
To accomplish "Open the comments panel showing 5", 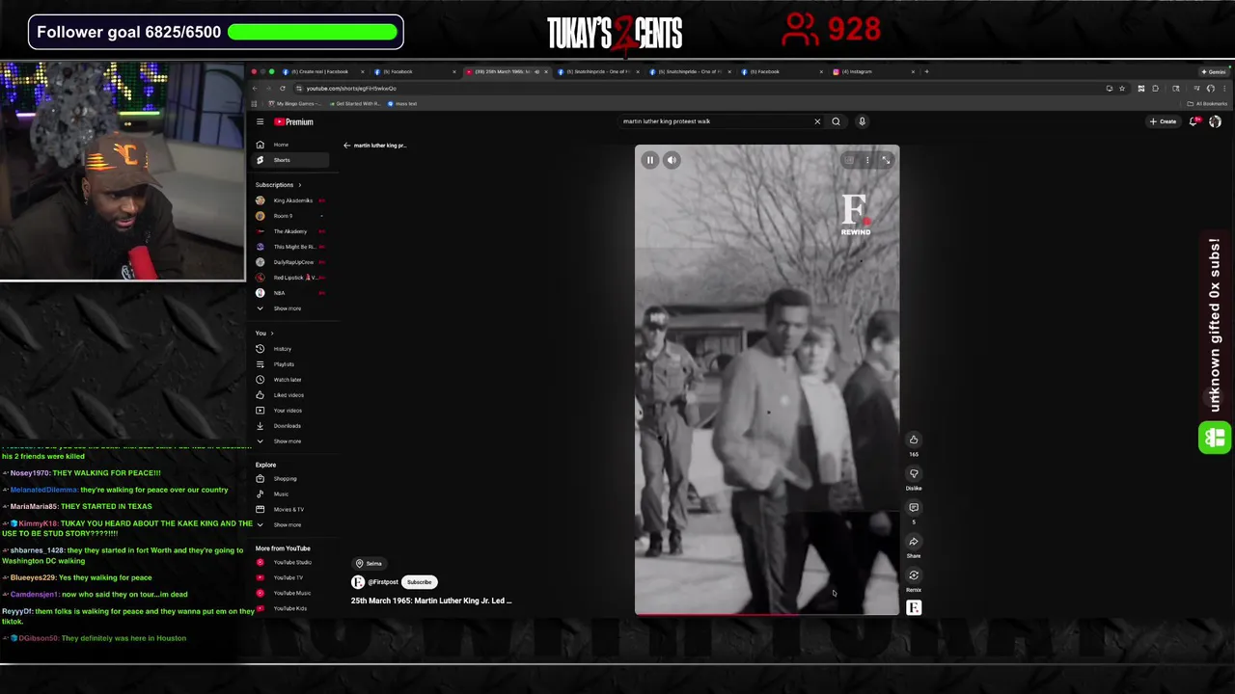I will pyautogui.click(x=914, y=507).
